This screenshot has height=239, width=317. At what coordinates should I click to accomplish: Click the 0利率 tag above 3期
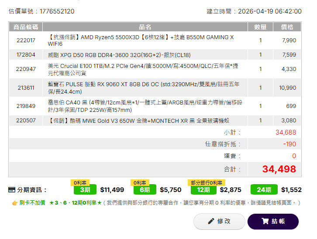[80, 183]
